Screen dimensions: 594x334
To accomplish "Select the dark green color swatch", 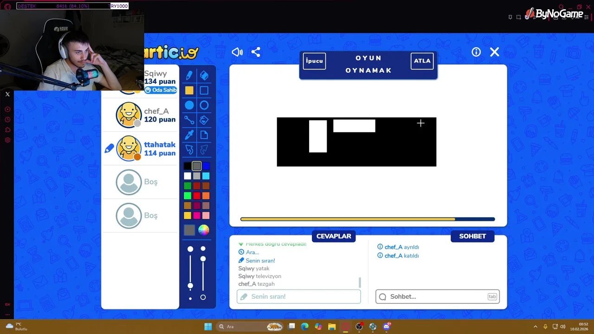I will (x=187, y=186).
